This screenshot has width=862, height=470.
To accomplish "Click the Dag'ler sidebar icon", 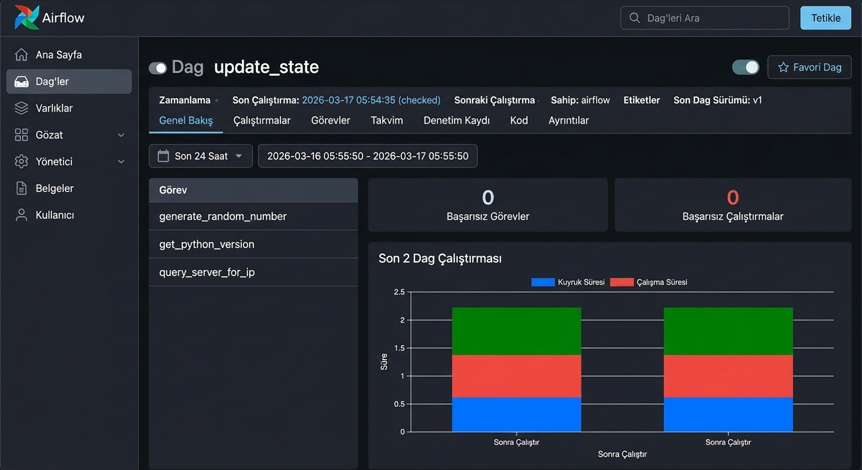I will (x=21, y=81).
